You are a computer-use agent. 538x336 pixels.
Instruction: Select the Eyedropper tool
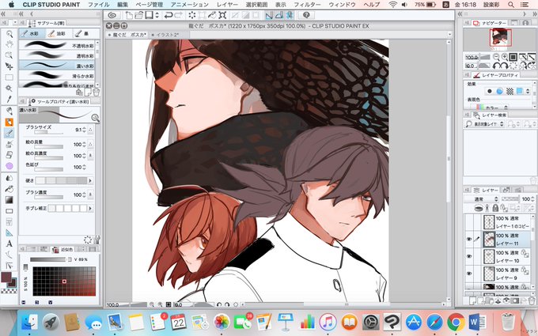[9, 99]
